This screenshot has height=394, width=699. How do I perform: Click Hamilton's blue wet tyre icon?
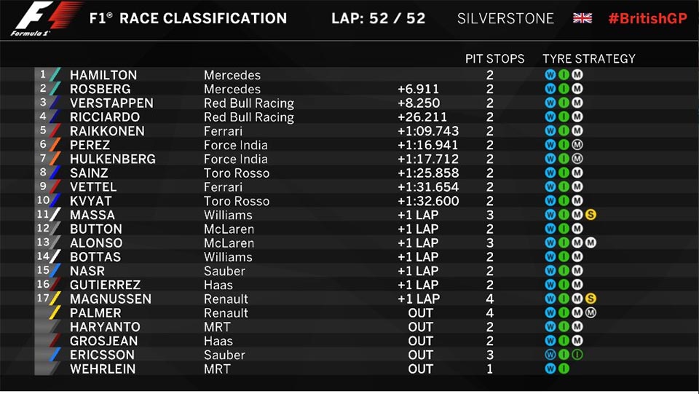(550, 75)
